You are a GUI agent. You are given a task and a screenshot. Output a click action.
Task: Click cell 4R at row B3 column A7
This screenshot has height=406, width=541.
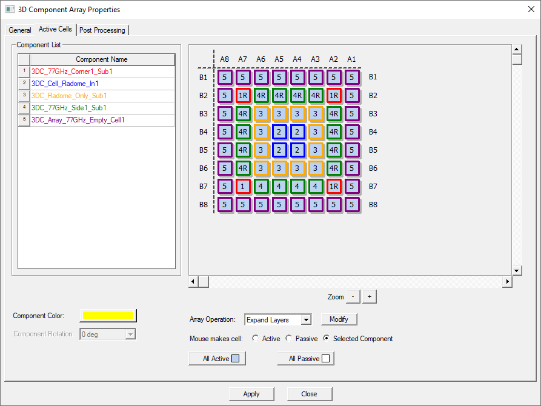click(x=243, y=113)
